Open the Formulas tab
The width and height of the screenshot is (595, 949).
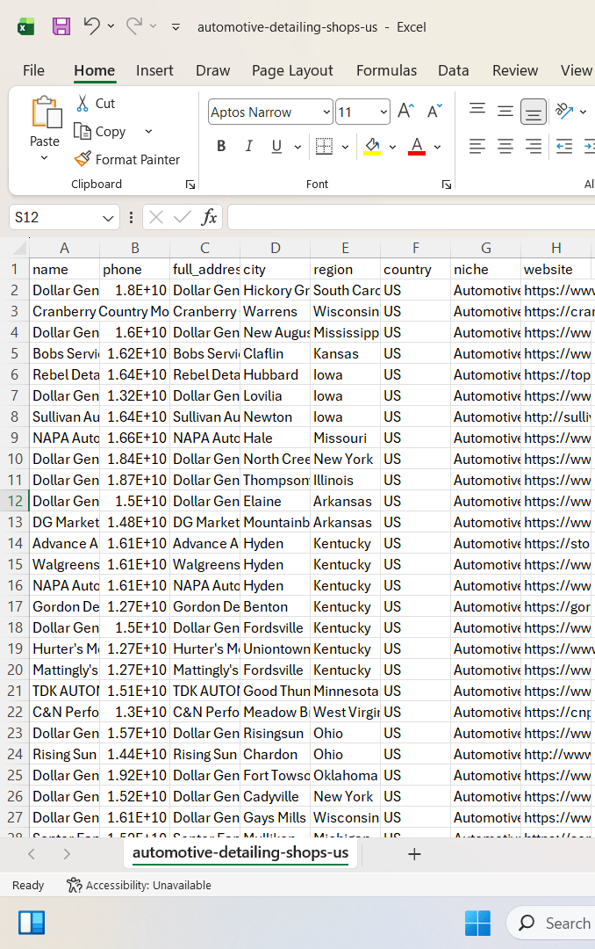pyautogui.click(x=386, y=70)
